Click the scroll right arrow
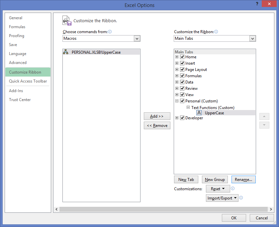Viewport: 279px width, 227px height. 271,209
